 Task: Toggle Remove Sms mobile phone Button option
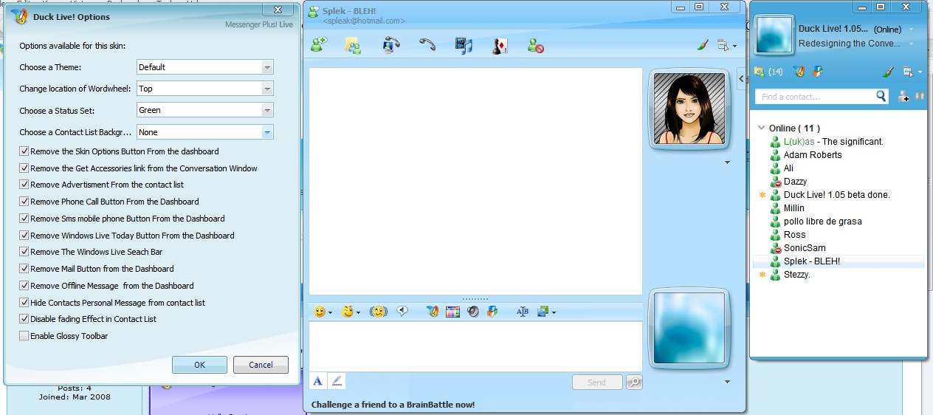click(x=24, y=219)
